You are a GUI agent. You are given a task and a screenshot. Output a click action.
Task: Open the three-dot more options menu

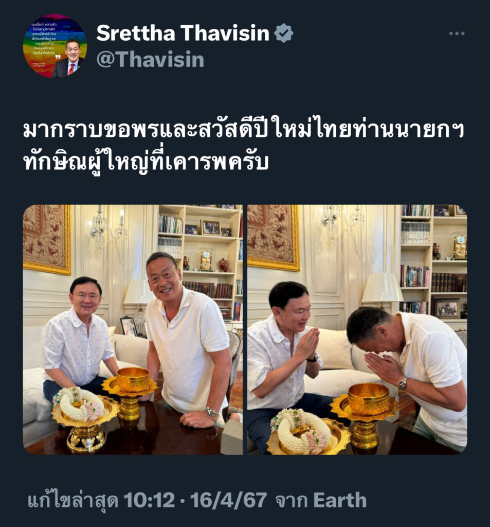tap(457, 33)
